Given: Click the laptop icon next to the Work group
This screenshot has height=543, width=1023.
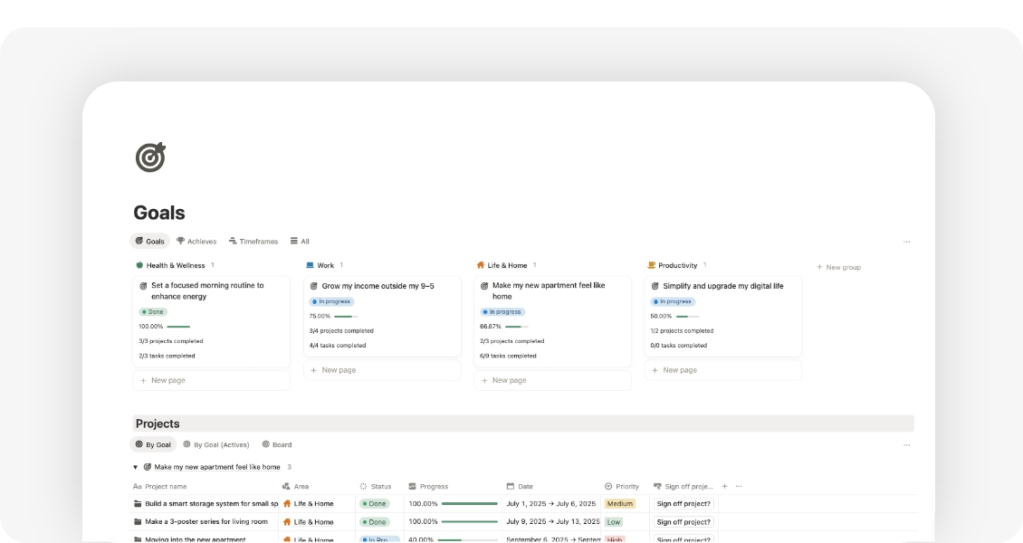Looking at the screenshot, I should click(x=310, y=265).
